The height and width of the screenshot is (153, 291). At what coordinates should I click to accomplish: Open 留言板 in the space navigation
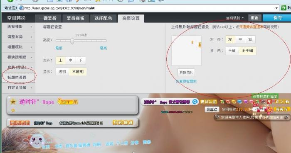click(x=84, y=145)
